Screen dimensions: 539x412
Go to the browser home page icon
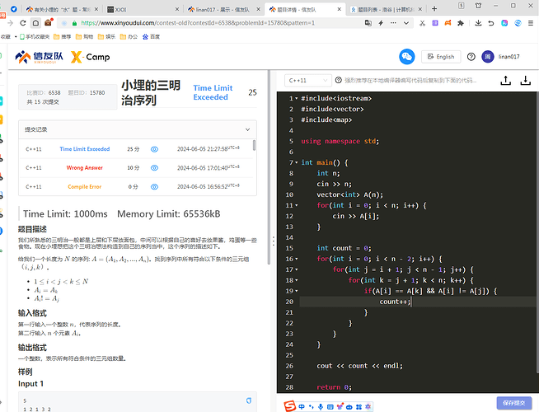click(x=35, y=23)
